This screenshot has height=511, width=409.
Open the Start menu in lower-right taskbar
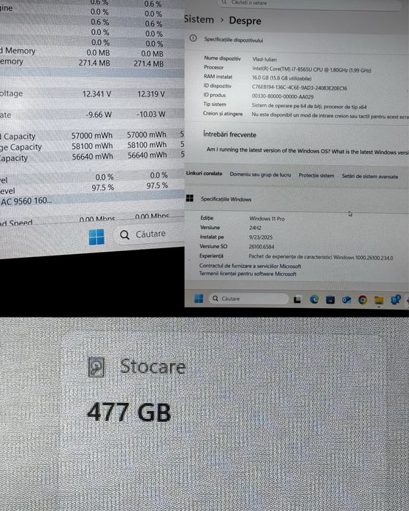point(199,298)
